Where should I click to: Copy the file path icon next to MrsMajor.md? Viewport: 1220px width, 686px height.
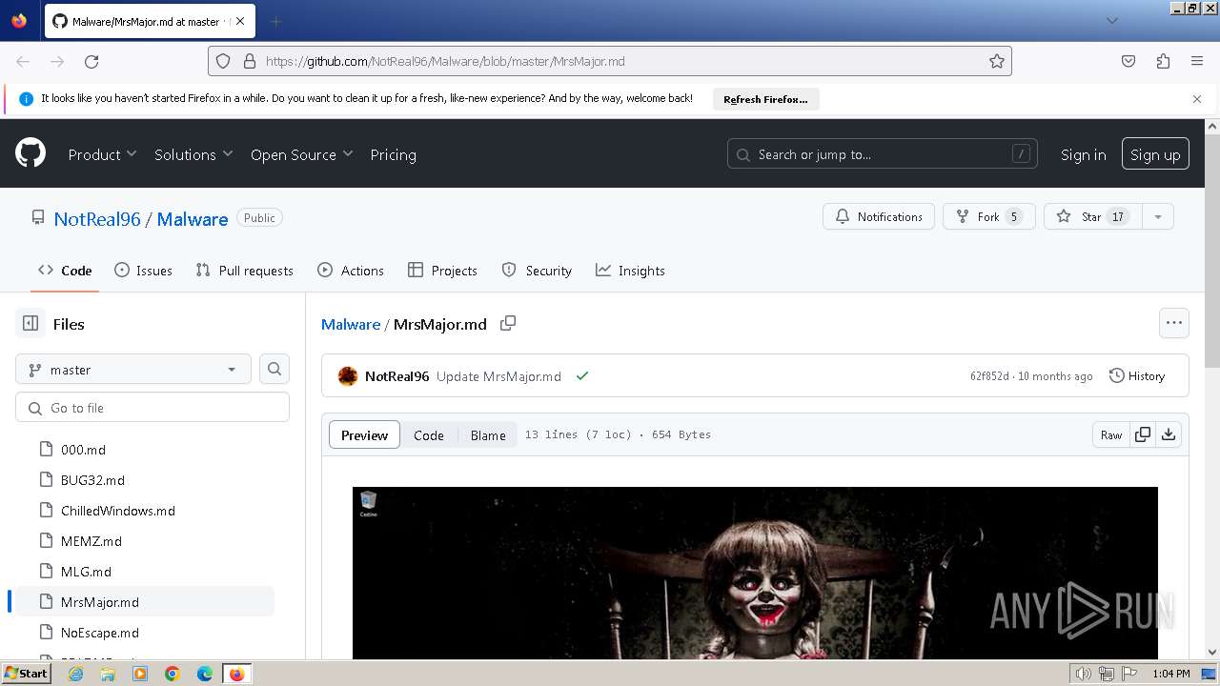[508, 324]
